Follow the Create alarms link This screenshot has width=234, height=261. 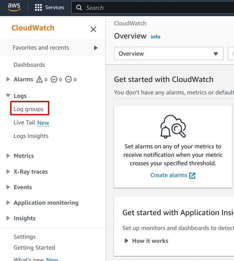tap(169, 175)
